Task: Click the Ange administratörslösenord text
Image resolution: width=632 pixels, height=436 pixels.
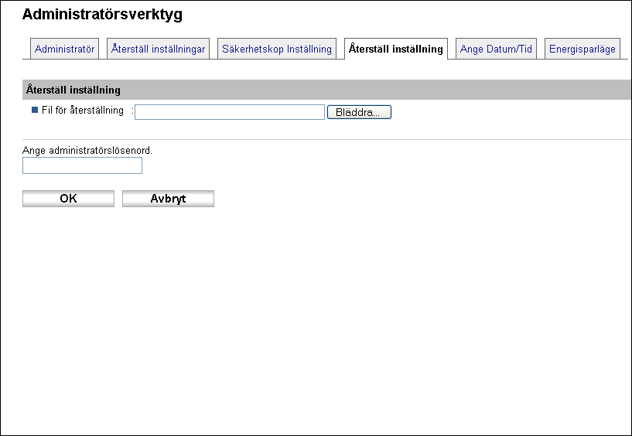Action: pyautogui.click(x=87, y=150)
